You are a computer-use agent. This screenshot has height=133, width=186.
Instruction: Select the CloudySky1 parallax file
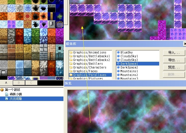coord(138,56)
